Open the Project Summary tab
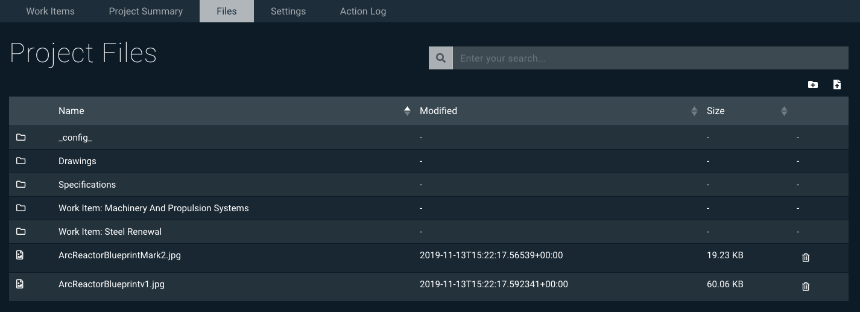Image resolution: width=860 pixels, height=312 pixels. coord(145,11)
